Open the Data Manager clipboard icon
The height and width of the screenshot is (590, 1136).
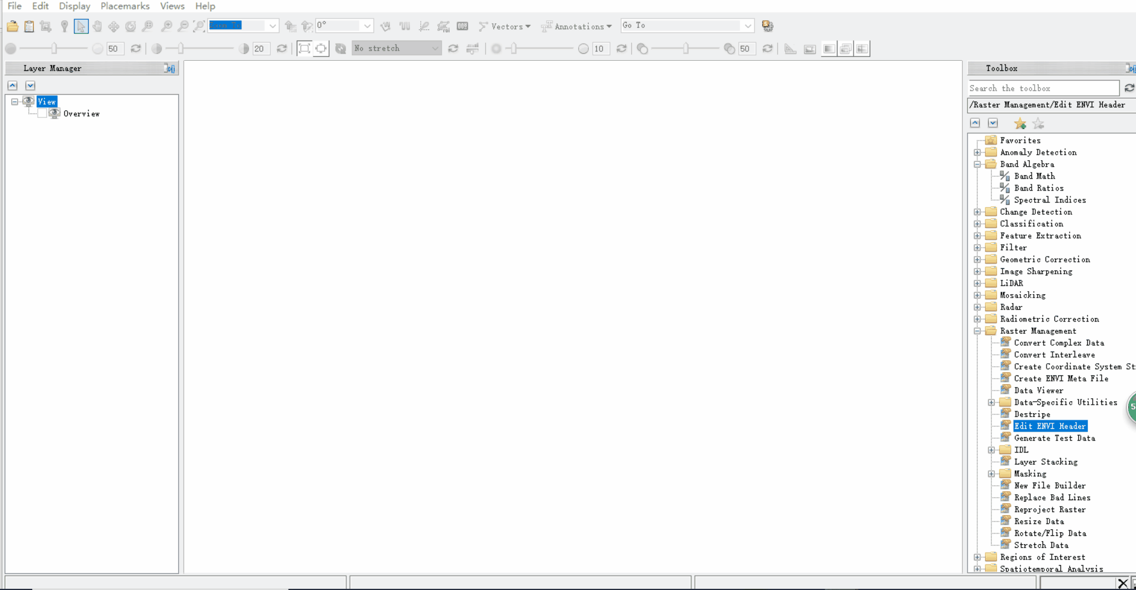[29, 26]
